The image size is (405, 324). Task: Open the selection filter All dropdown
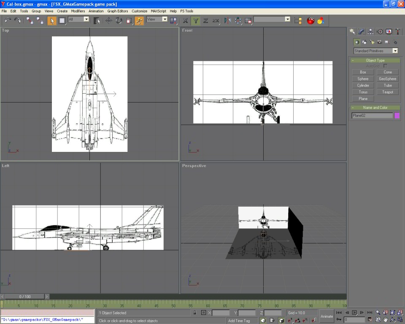[x=78, y=19]
